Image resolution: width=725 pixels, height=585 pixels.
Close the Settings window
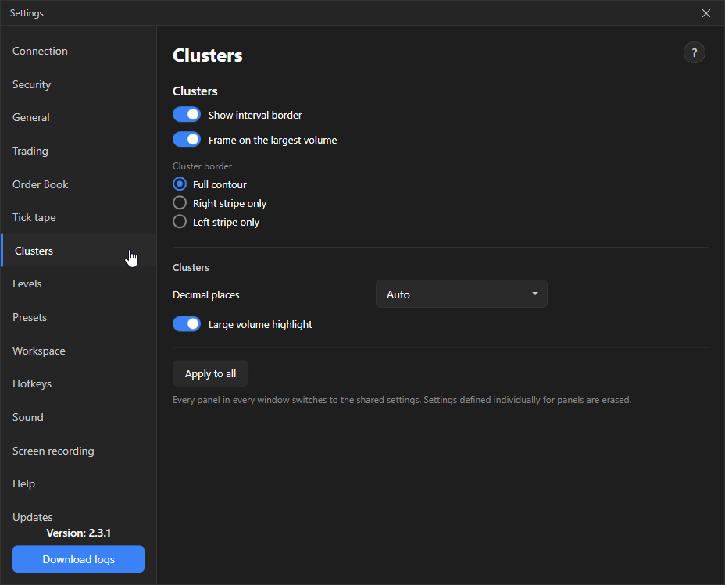pyautogui.click(x=706, y=13)
